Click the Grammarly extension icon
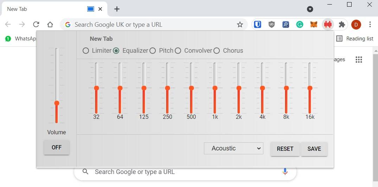The width and height of the screenshot is (378, 187). (300, 25)
